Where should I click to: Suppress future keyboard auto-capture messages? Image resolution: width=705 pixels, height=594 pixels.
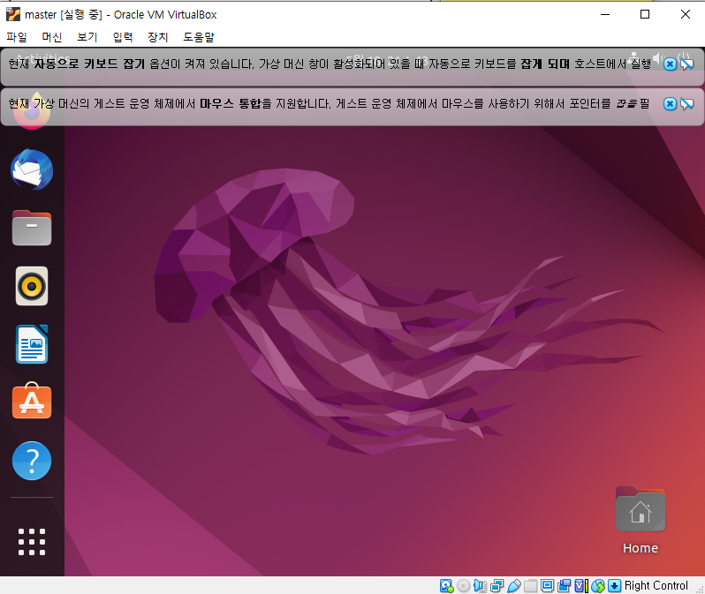(687, 64)
